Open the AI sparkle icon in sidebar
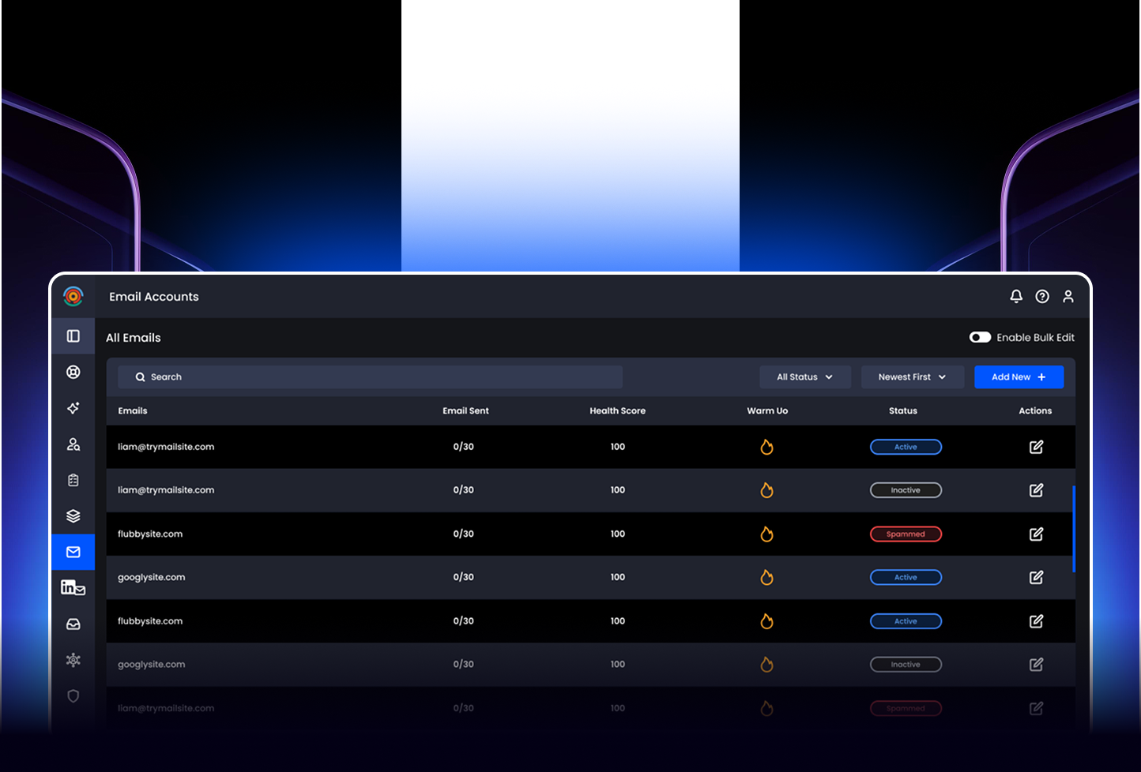 click(x=73, y=408)
